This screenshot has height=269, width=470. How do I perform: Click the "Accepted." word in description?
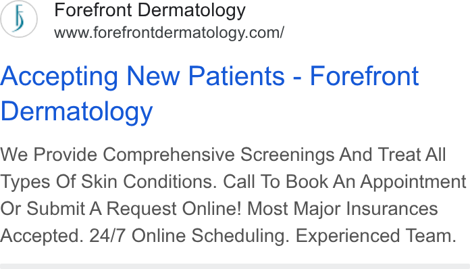click(41, 236)
